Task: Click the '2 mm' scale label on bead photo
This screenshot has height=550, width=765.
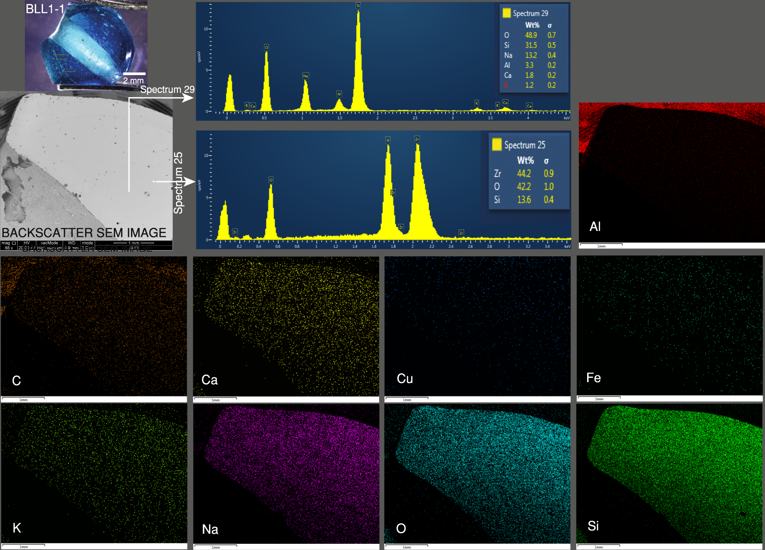Action: (x=133, y=80)
